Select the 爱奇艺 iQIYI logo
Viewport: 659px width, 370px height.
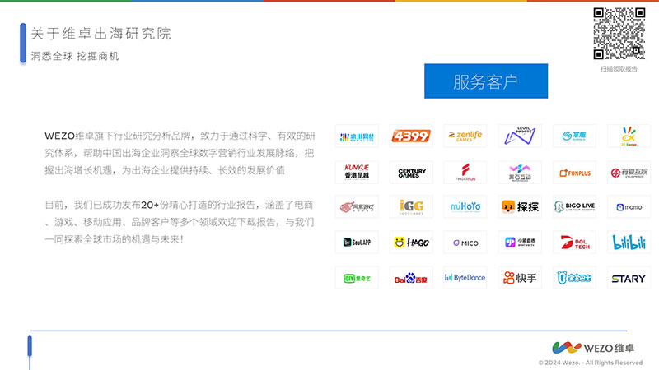pos(357,278)
